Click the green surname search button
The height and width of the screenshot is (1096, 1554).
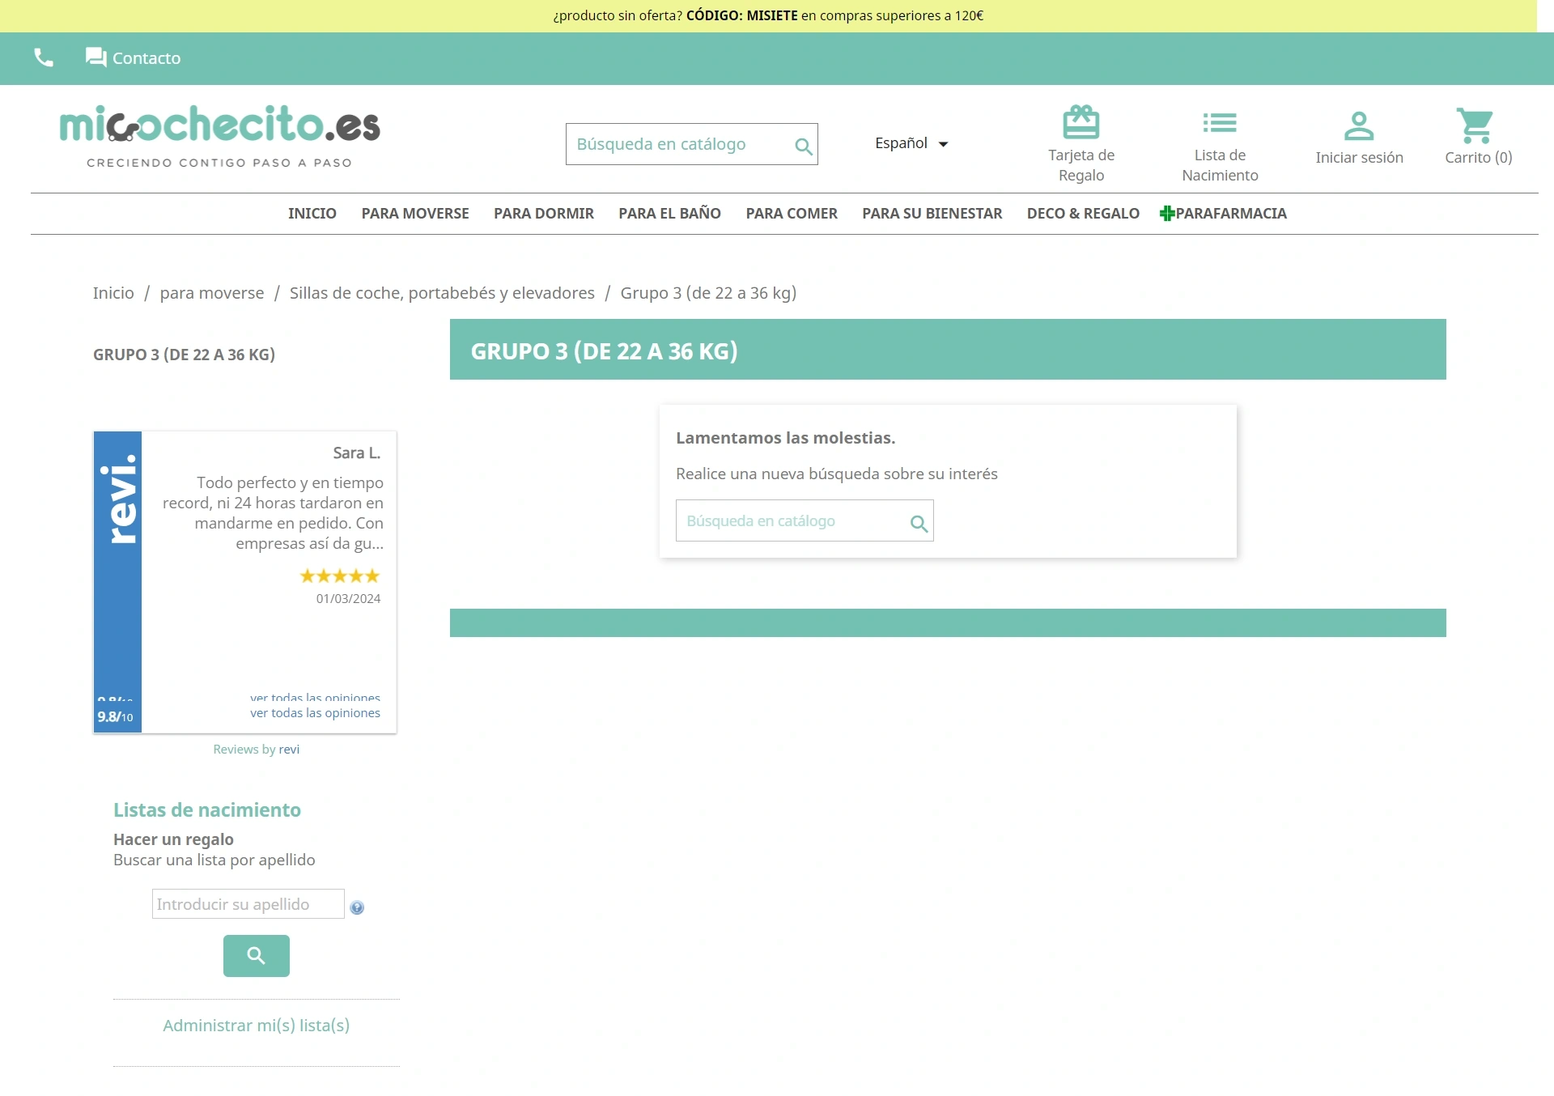click(257, 956)
